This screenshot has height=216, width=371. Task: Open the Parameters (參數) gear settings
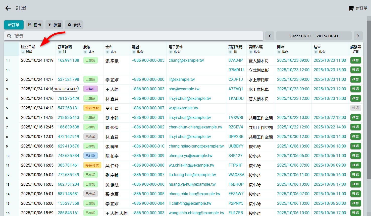tap(74, 25)
